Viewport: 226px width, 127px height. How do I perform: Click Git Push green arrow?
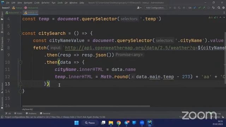pos(204,8)
